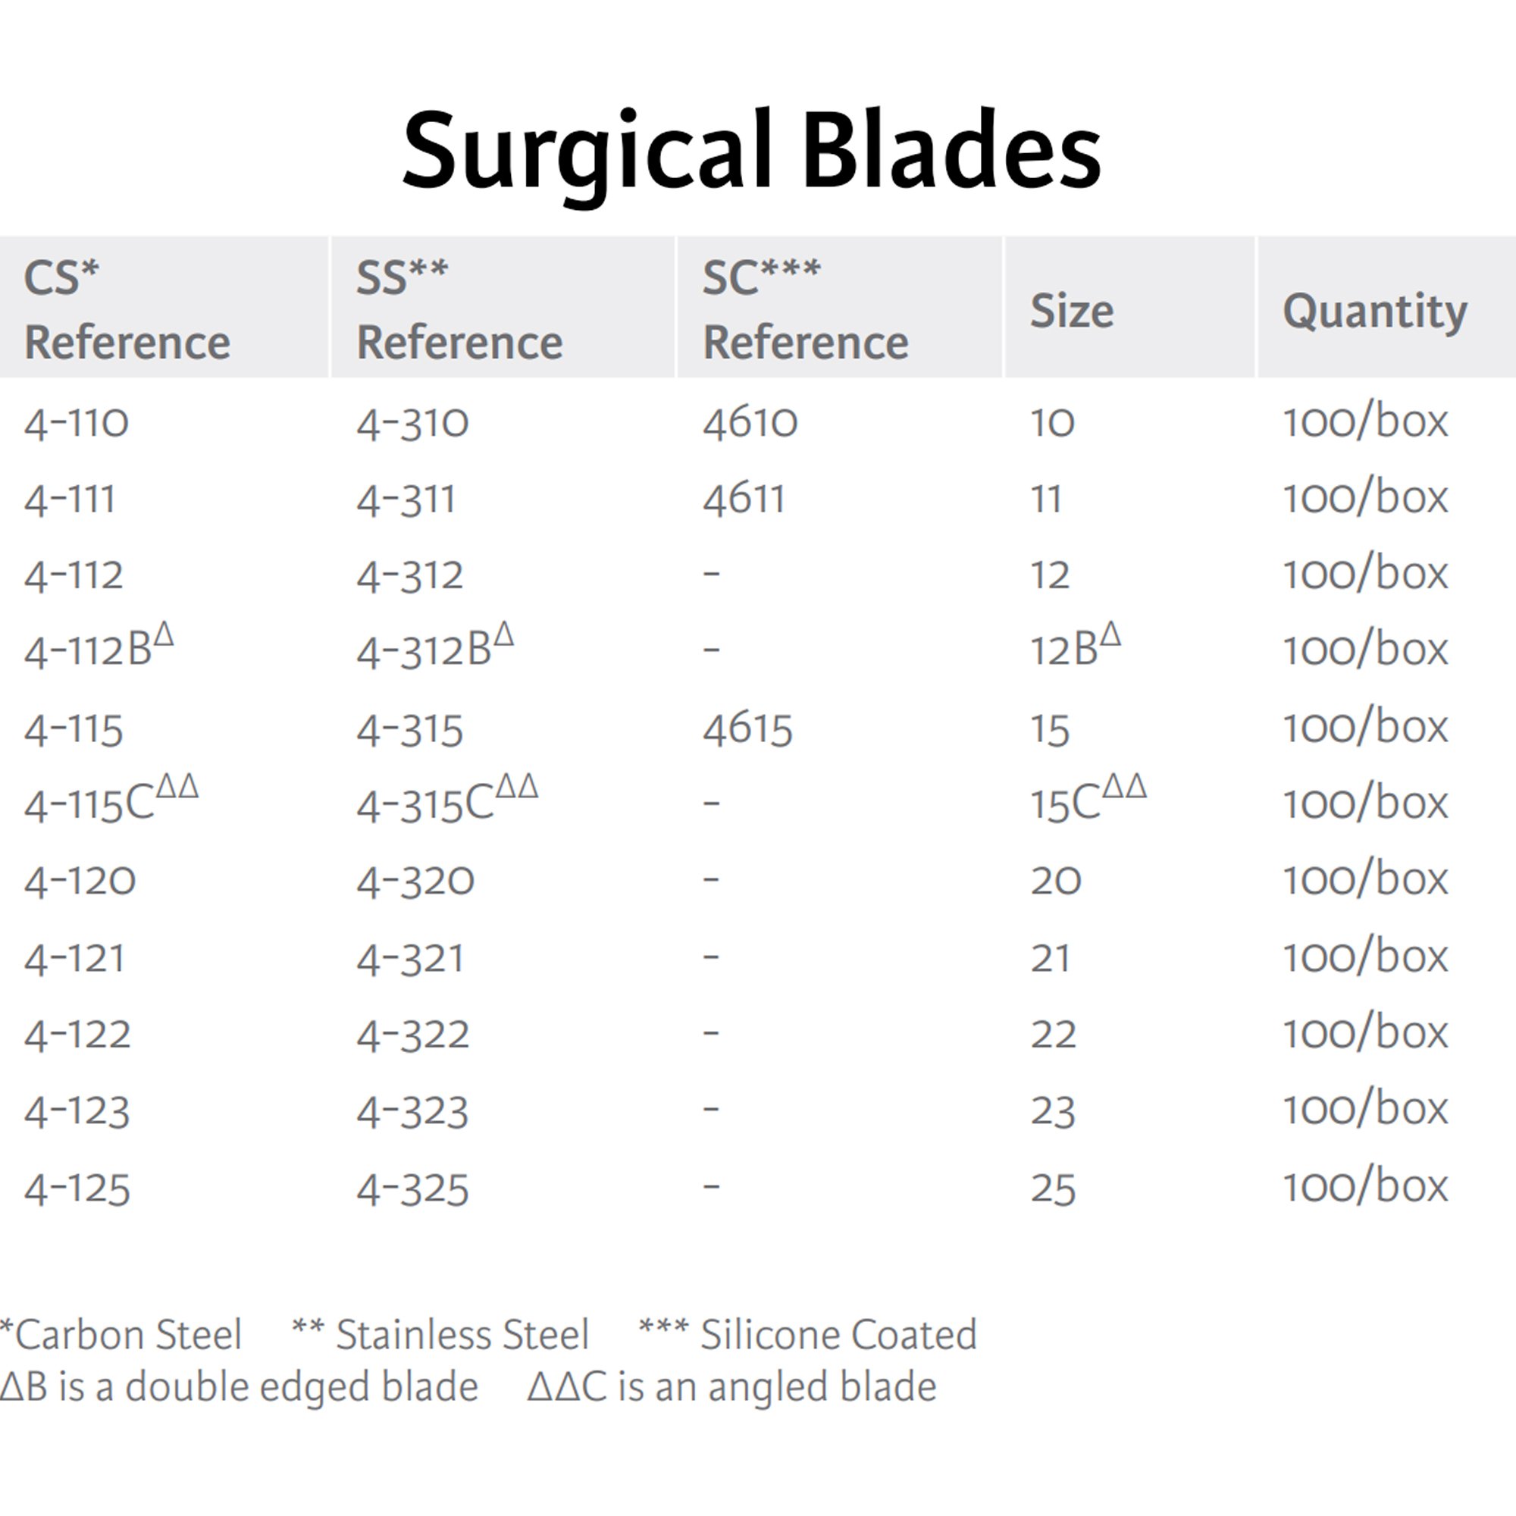Viewport: 1516px width, 1516px height.
Task: Click the size 15C cell
Action: pos(1088,801)
